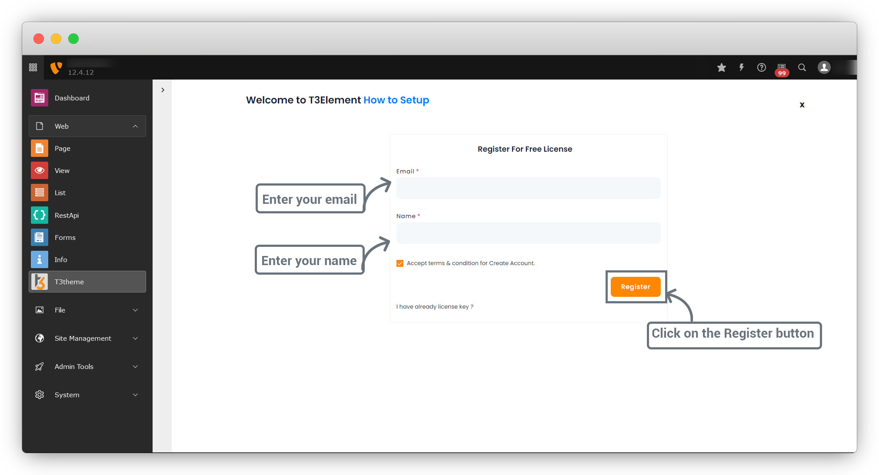Click the Dashboard module icon
Screen dimensions: 879x475
point(40,98)
